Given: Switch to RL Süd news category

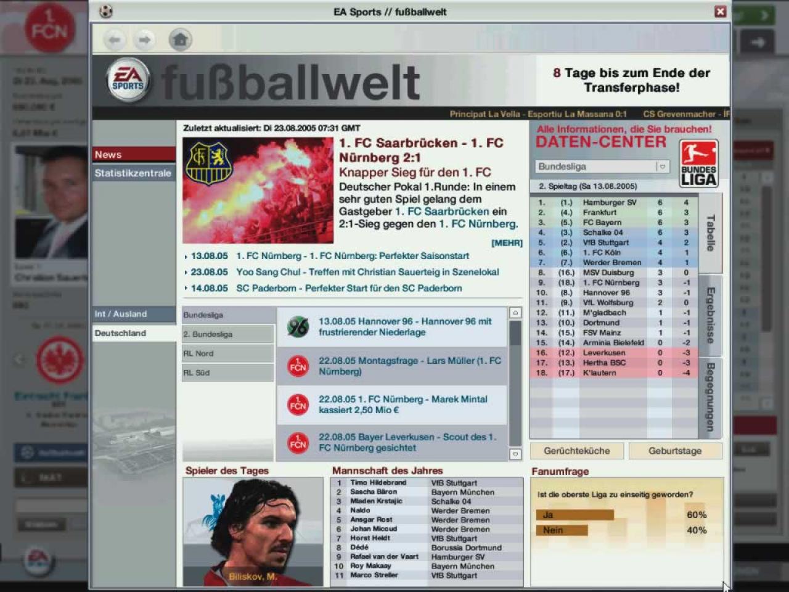Looking at the screenshot, I should [x=228, y=372].
